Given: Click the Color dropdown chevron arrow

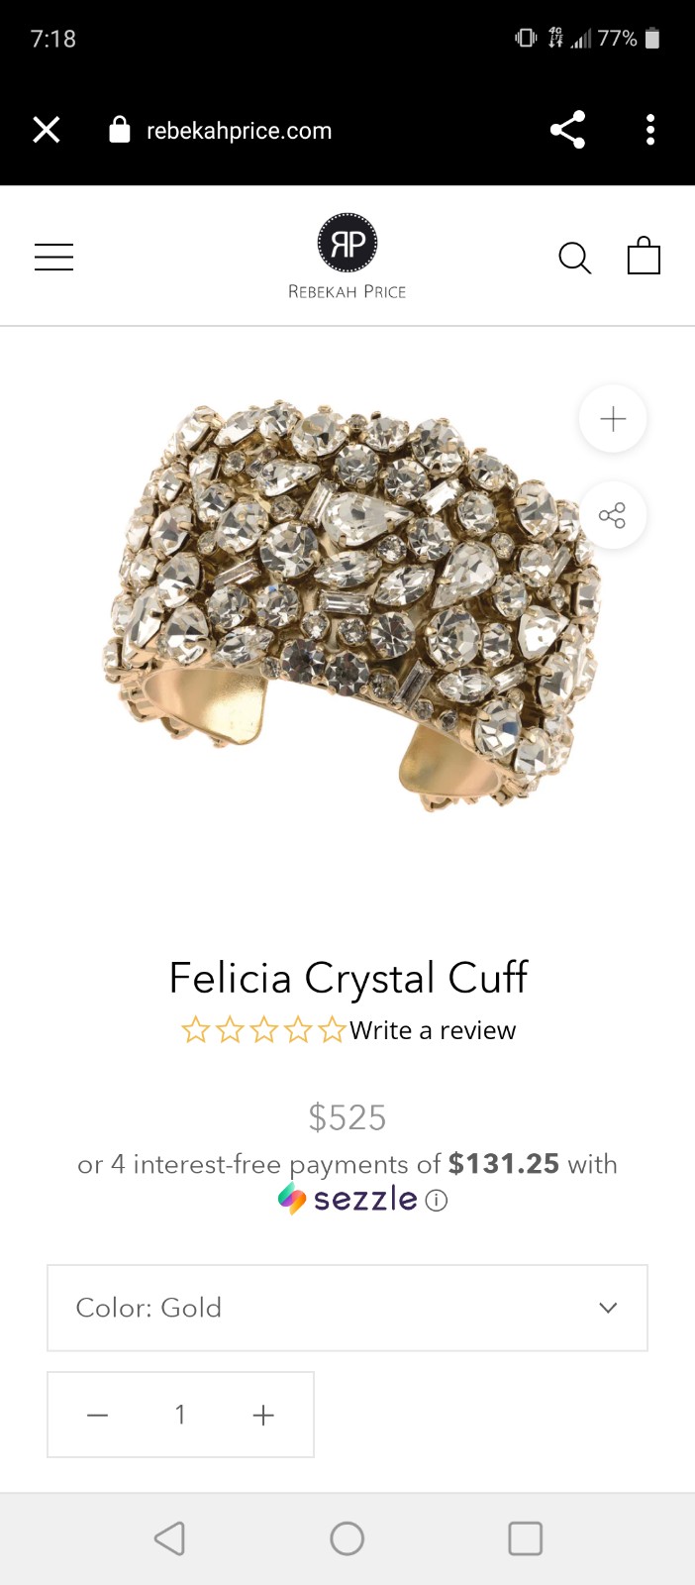Looking at the screenshot, I should click(x=608, y=1308).
